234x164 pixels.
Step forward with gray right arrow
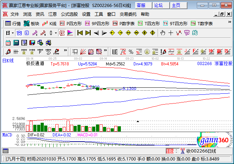[104, 33]
